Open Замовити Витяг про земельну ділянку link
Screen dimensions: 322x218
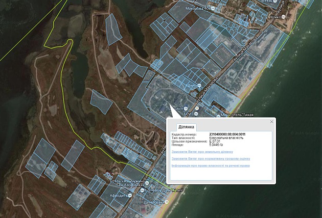[202, 152]
